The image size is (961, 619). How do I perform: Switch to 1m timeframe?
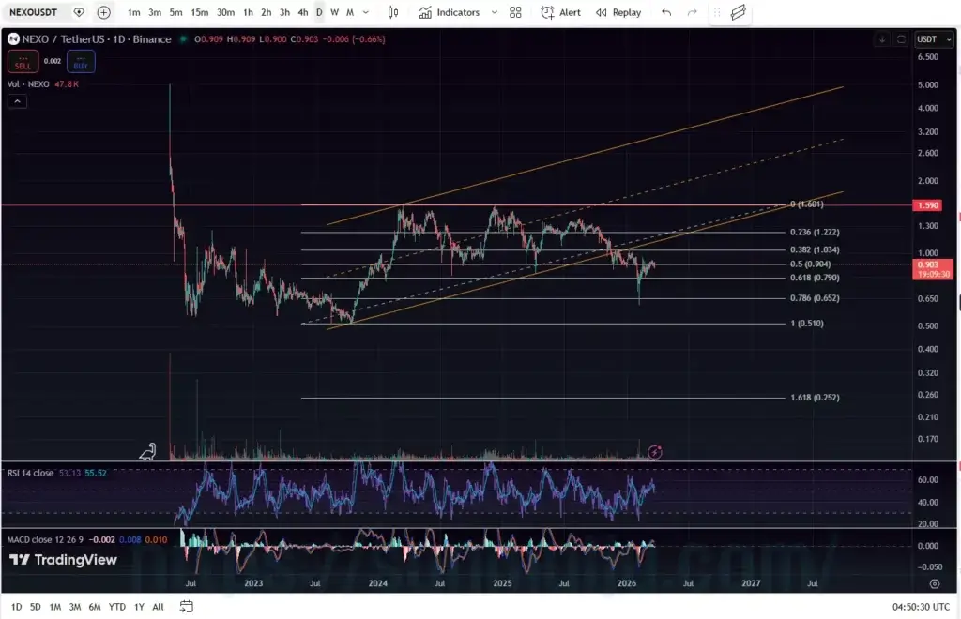(x=133, y=12)
